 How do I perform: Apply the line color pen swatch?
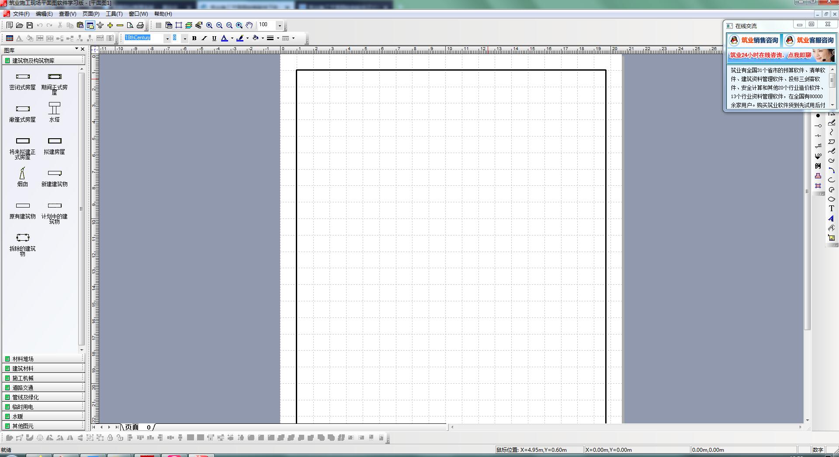coord(240,38)
